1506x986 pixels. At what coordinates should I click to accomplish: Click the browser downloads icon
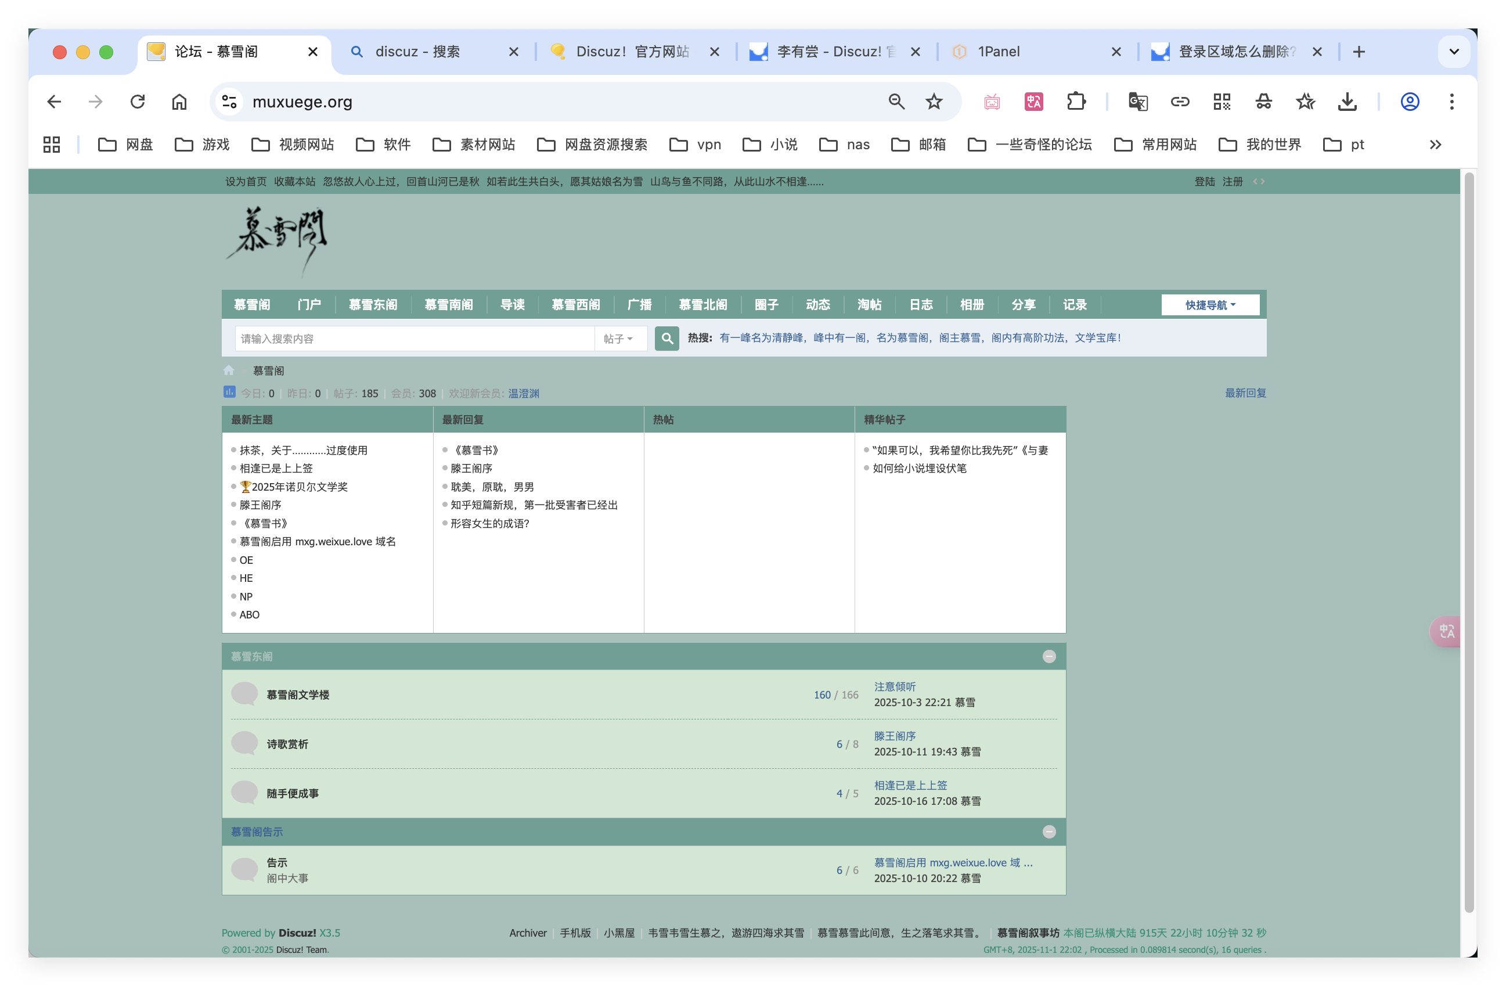point(1347,102)
